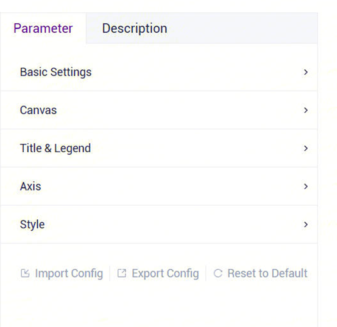Switch to the Description tab
Screen dimensions: 337x327
coord(135,29)
